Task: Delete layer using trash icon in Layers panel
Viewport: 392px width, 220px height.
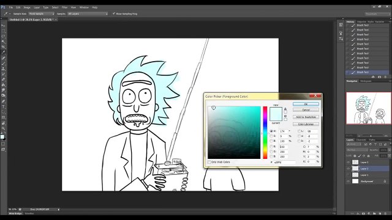Action: [385, 213]
